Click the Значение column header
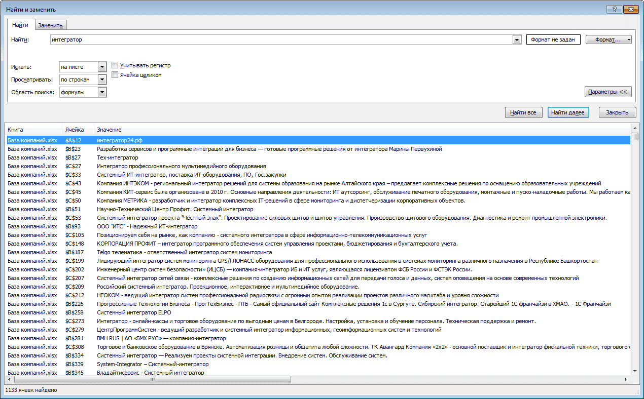Viewport: 644px width, 399px height. pyautogui.click(x=363, y=130)
